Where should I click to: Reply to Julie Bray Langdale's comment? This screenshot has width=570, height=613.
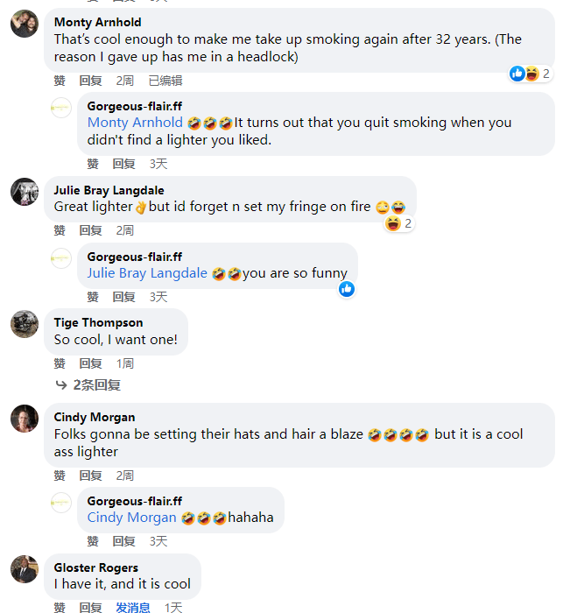click(91, 230)
